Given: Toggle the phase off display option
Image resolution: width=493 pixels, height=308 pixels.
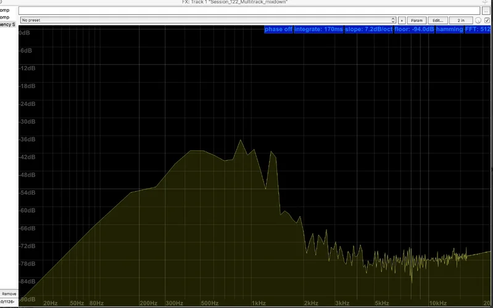Looking at the screenshot, I should (278, 29).
